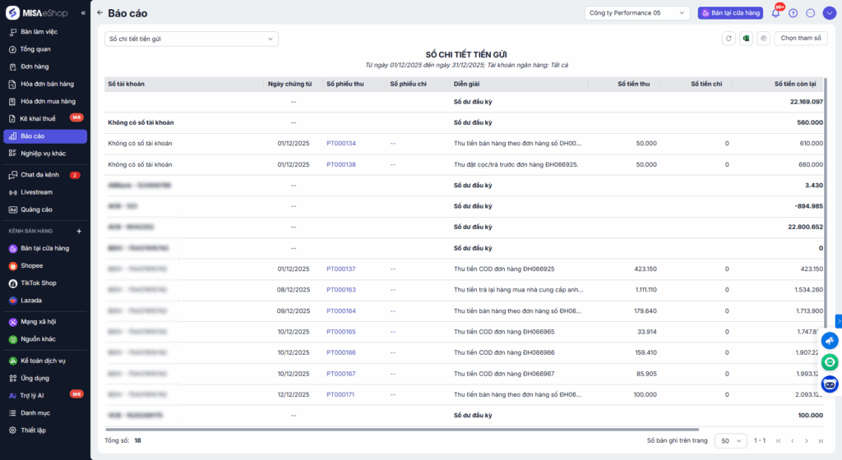Expand the Sổ chi tiết tiền gửi dropdown
The height and width of the screenshot is (460, 842).
[192, 39]
